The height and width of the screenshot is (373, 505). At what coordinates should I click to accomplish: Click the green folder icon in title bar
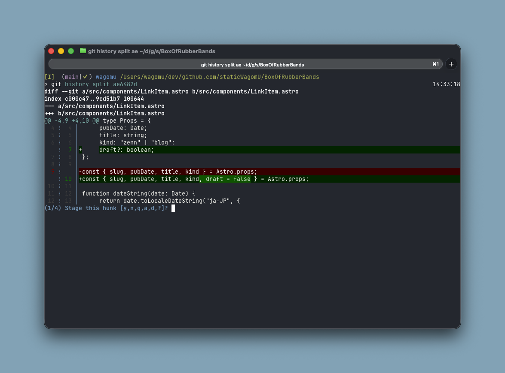83,51
